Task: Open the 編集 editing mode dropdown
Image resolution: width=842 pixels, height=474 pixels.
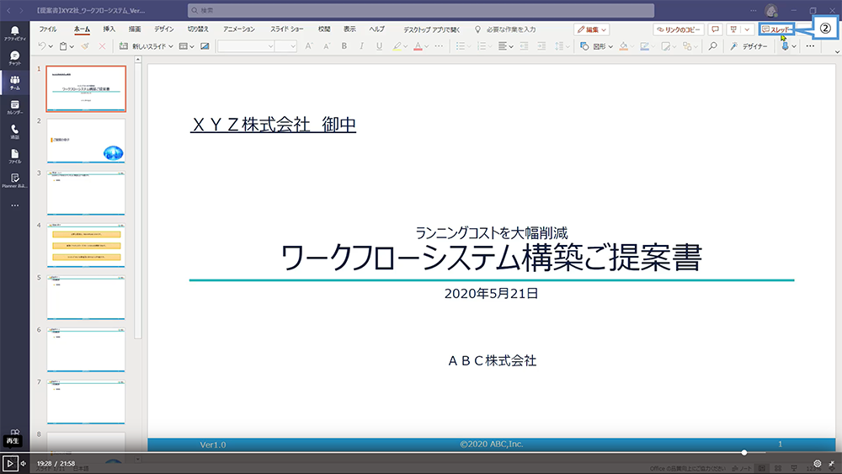Action: click(x=591, y=29)
